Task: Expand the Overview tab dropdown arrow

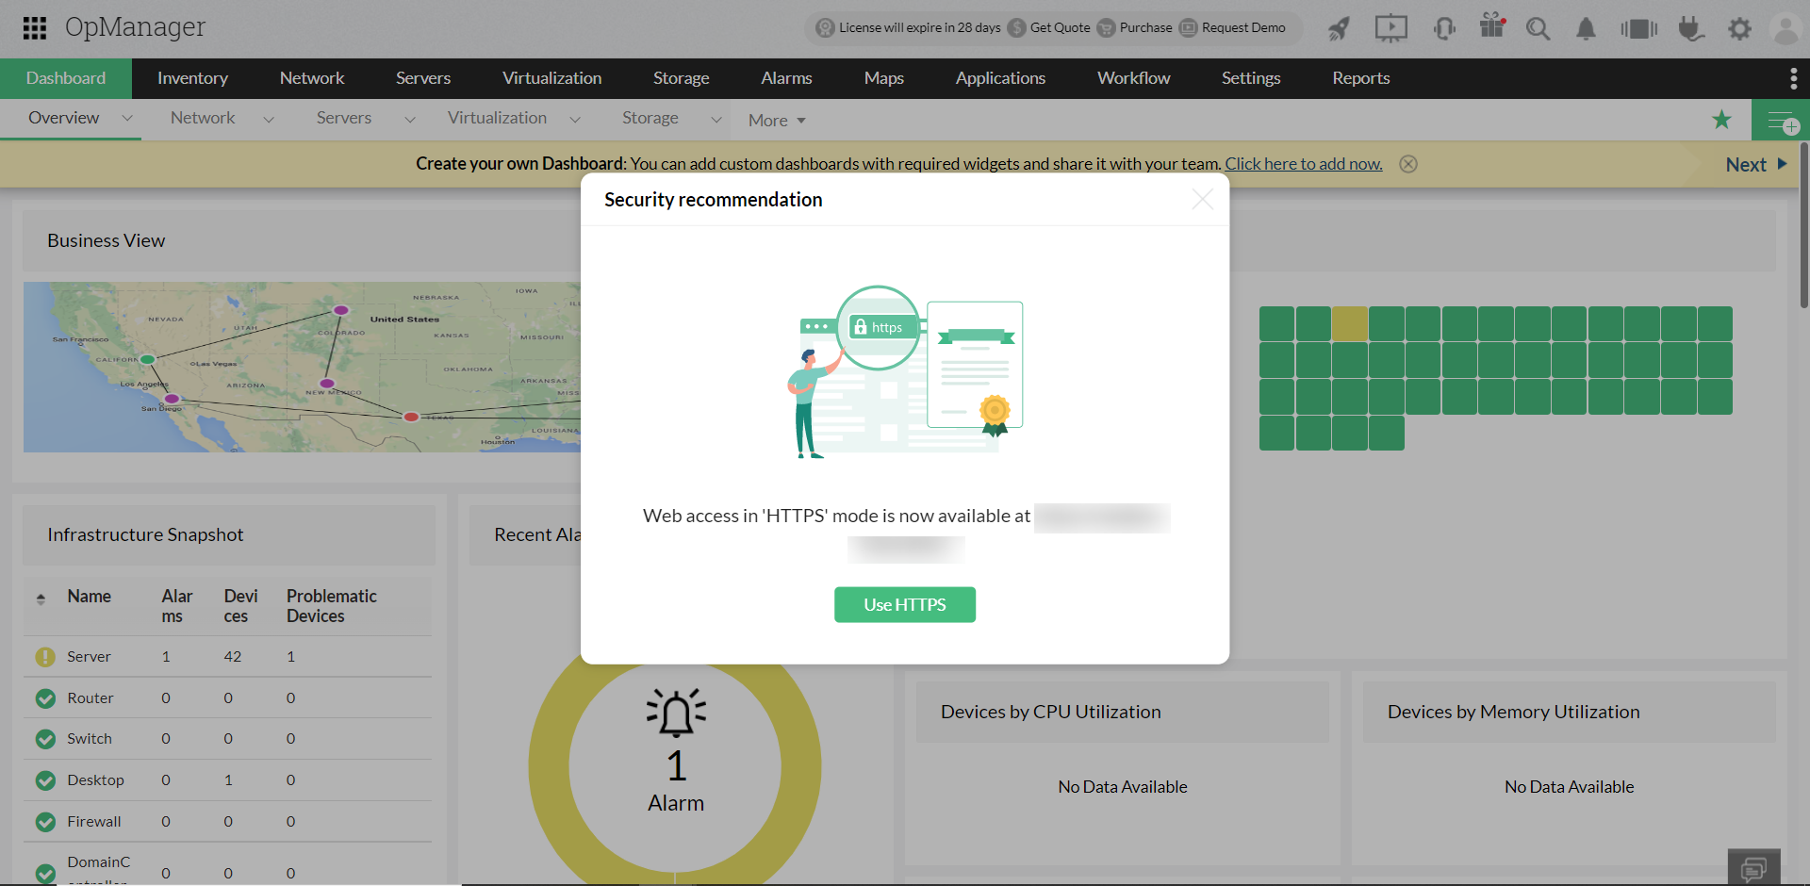Action: pyautogui.click(x=127, y=118)
